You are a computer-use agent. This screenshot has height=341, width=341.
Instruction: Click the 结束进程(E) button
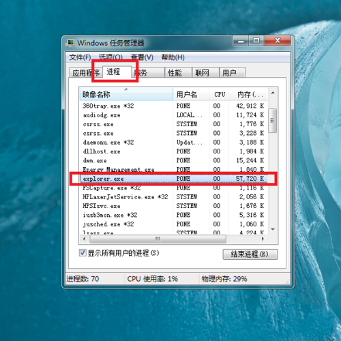click(250, 254)
